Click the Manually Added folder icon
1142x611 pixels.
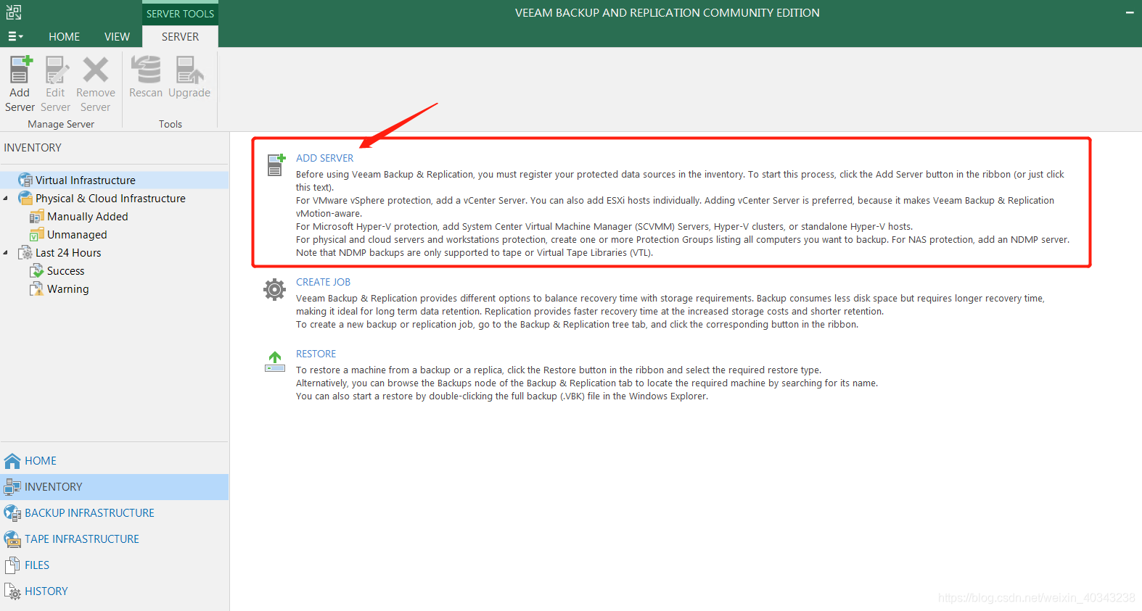37,217
